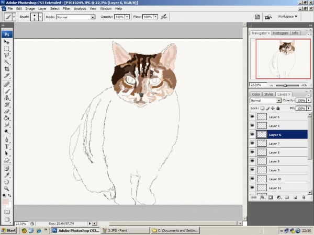Open the layer Fill arrow
This screenshot has width=314, height=235.
click(x=309, y=108)
